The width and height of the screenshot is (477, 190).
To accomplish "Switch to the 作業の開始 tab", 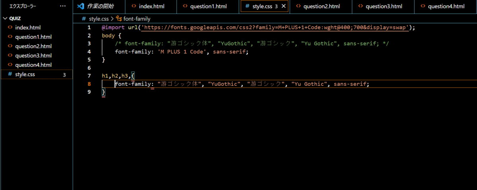I will tap(100, 6).
